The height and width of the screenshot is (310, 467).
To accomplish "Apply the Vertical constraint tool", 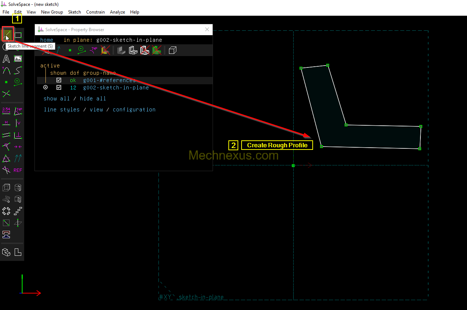I will [18, 123].
